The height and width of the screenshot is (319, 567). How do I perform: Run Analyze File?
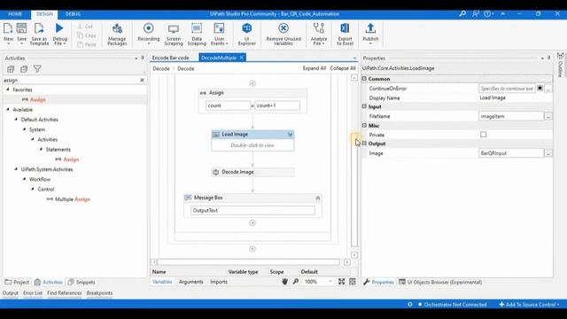319,34
